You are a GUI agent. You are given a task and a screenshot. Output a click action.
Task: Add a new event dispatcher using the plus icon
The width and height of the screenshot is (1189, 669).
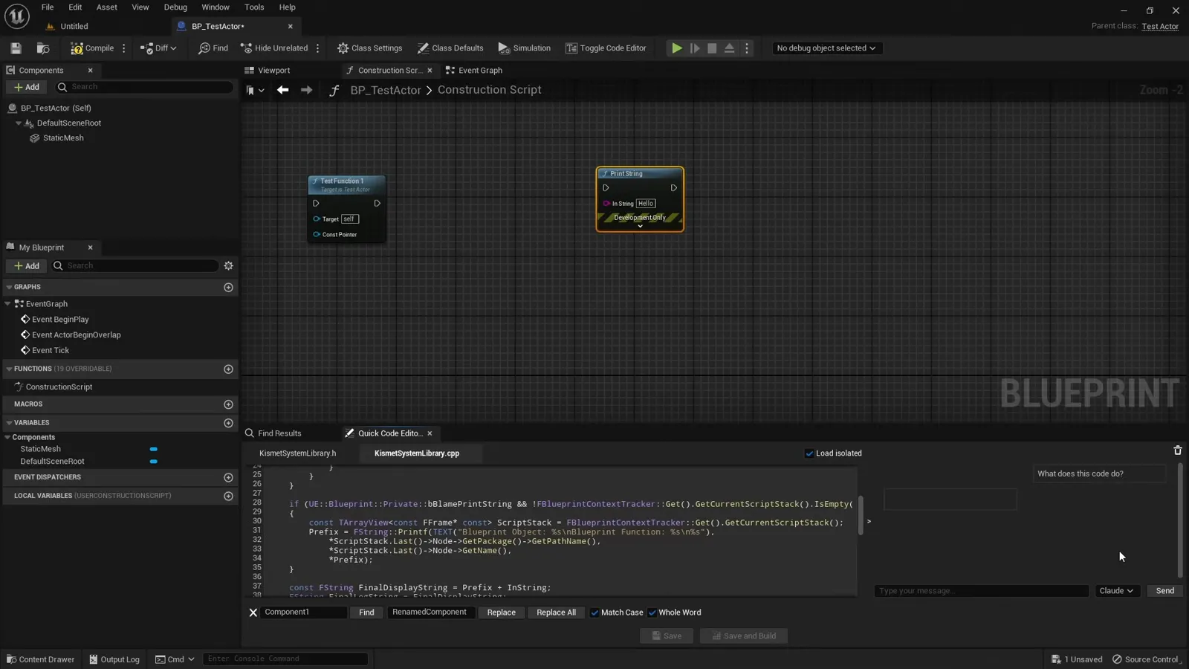point(228,478)
